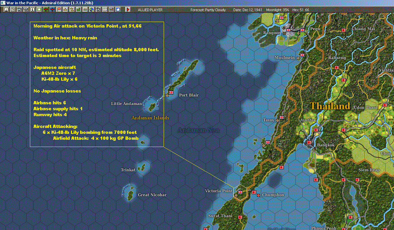The width and height of the screenshot is (394, 230).
Task: Click the 'Weather in hex: Heavy rain' line
Action: coord(65,38)
